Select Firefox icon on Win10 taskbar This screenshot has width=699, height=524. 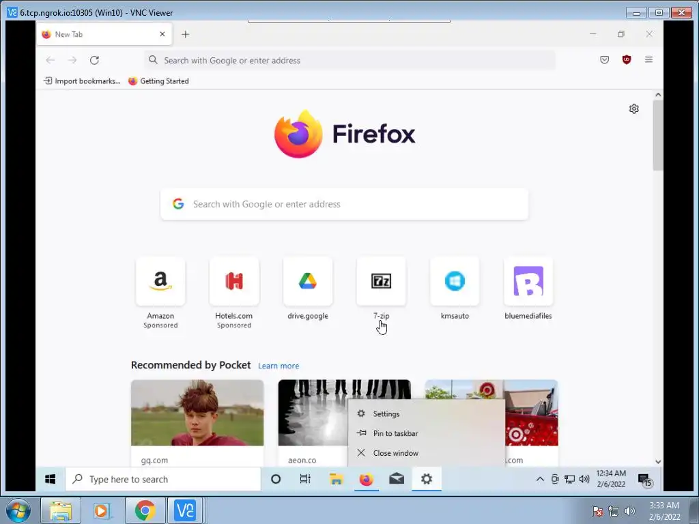(366, 479)
